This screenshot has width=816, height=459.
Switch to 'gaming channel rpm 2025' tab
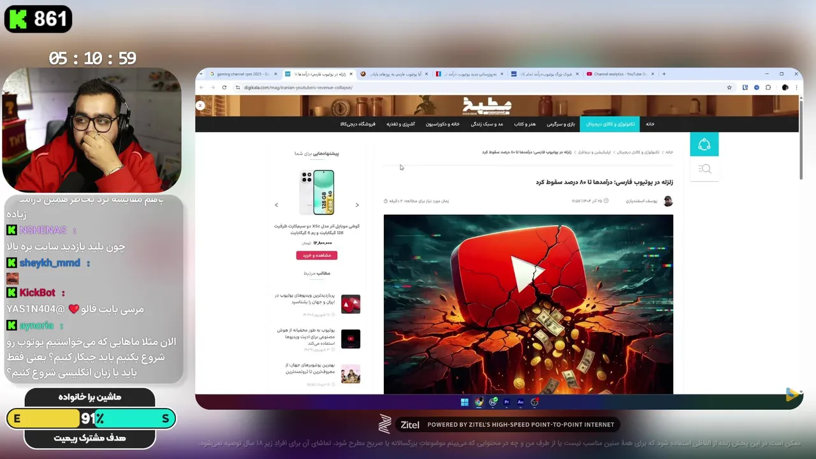click(242, 74)
